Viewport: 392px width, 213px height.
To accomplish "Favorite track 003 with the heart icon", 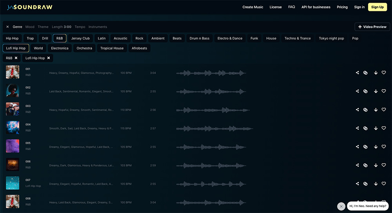I will pyautogui.click(x=384, y=110).
